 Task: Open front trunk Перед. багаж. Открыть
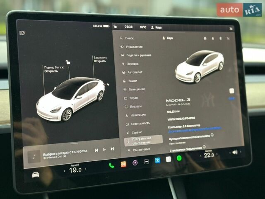pos(54,69)
